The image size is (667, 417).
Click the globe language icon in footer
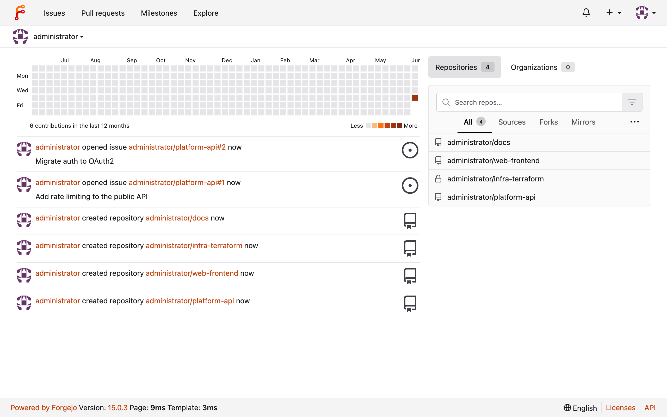[x=567, y=408]
